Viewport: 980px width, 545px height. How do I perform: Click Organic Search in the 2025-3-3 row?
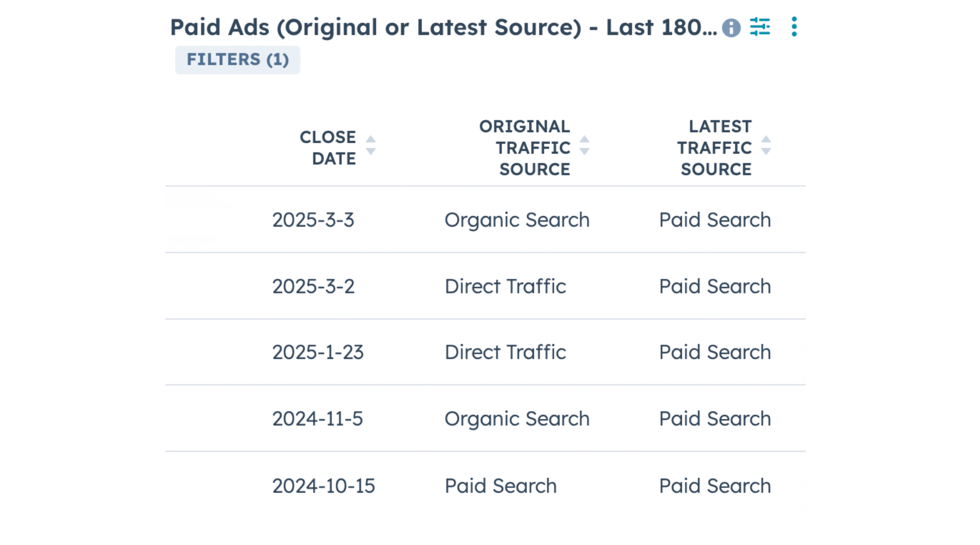(x=517, y=220)
